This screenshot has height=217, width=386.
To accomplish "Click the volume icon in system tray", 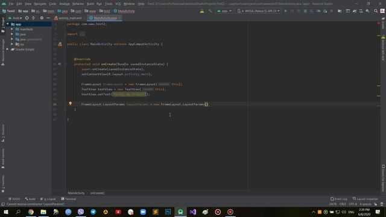I will coord(344,212).
